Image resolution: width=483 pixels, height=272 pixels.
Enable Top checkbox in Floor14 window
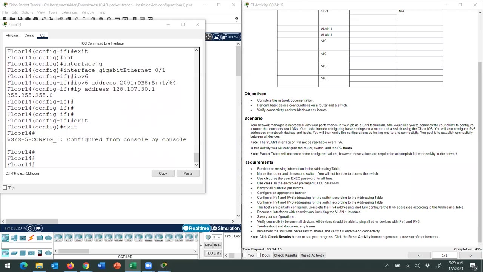coord(5,188)
